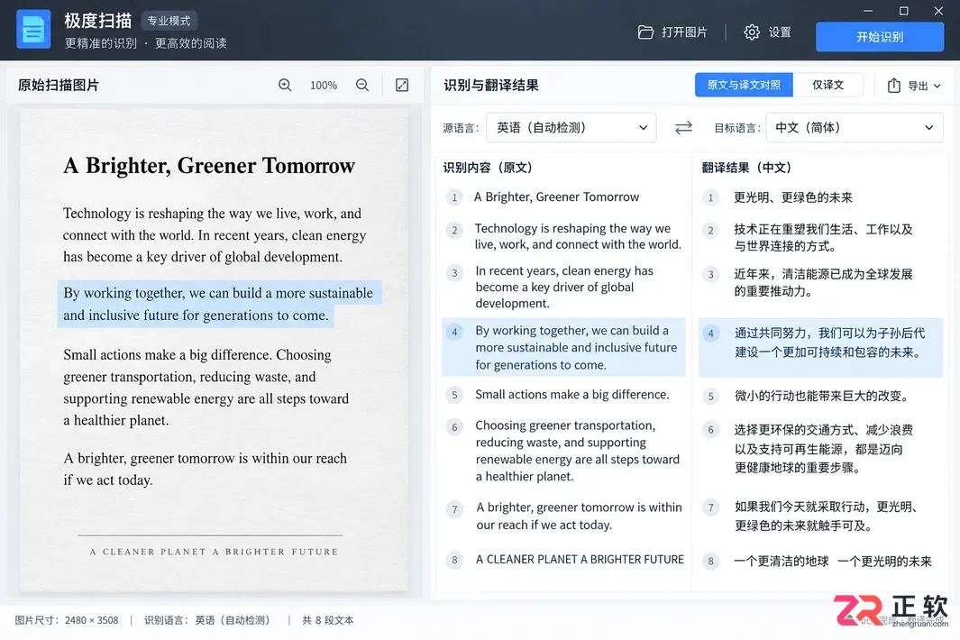Click the scanned page title heading

point(209,165)
